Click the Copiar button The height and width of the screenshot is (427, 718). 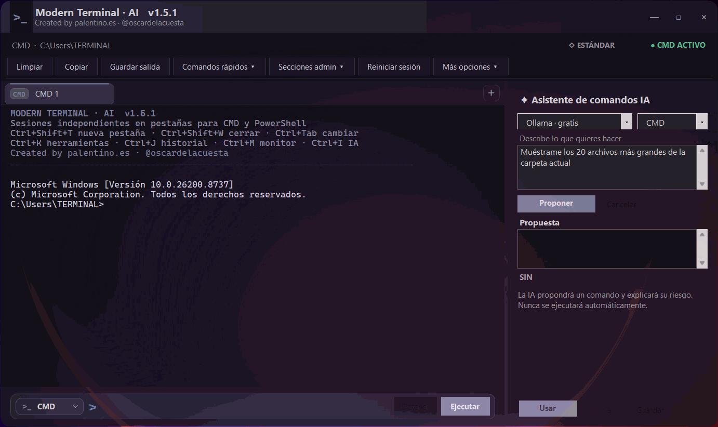pos(76,66)
